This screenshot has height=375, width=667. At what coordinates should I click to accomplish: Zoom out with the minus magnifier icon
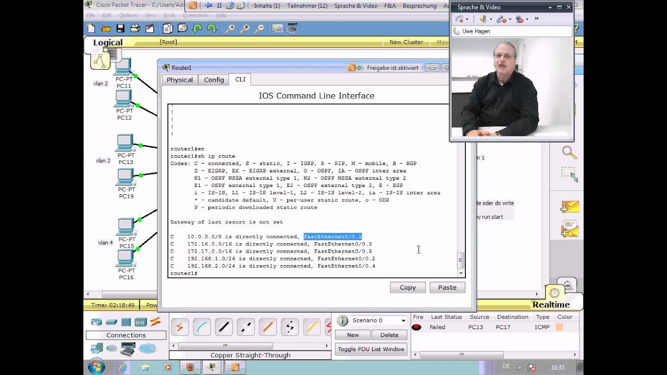259,29
